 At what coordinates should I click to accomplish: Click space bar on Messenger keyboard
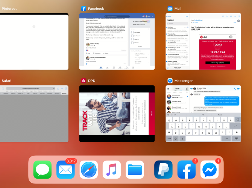click(203, 138)
